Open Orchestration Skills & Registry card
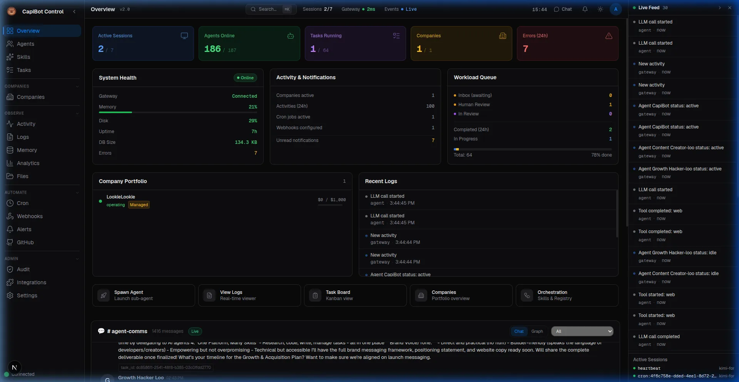 coord(567,295)
